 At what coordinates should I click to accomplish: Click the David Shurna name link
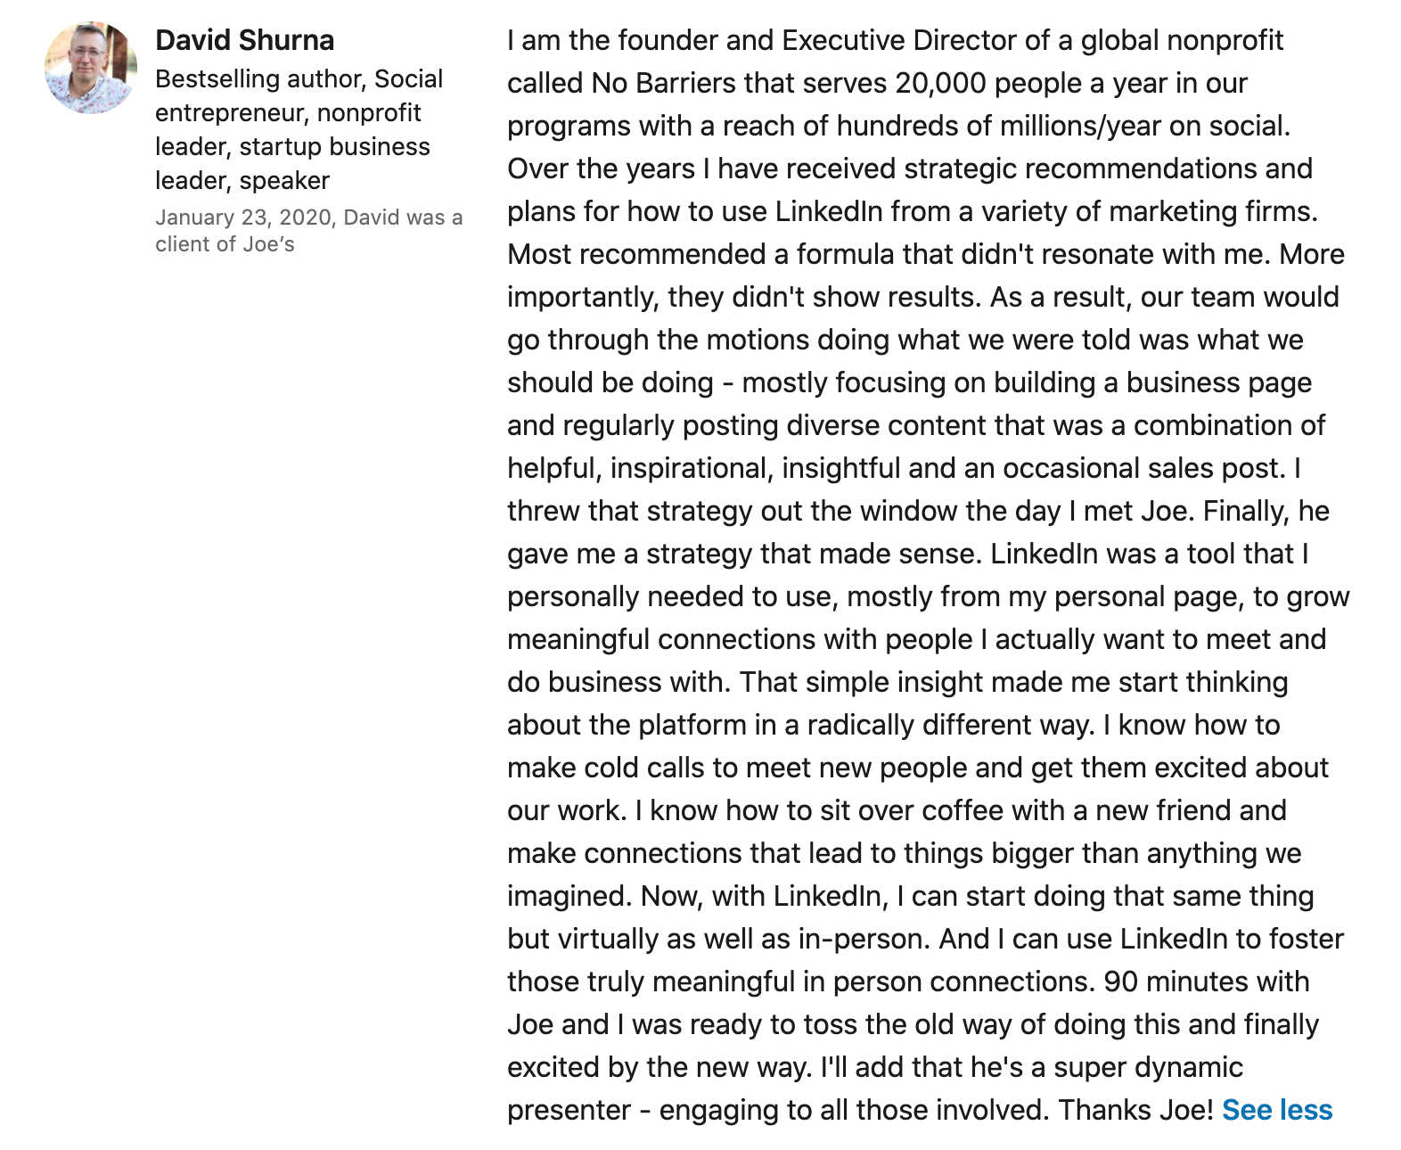[245, 40]
